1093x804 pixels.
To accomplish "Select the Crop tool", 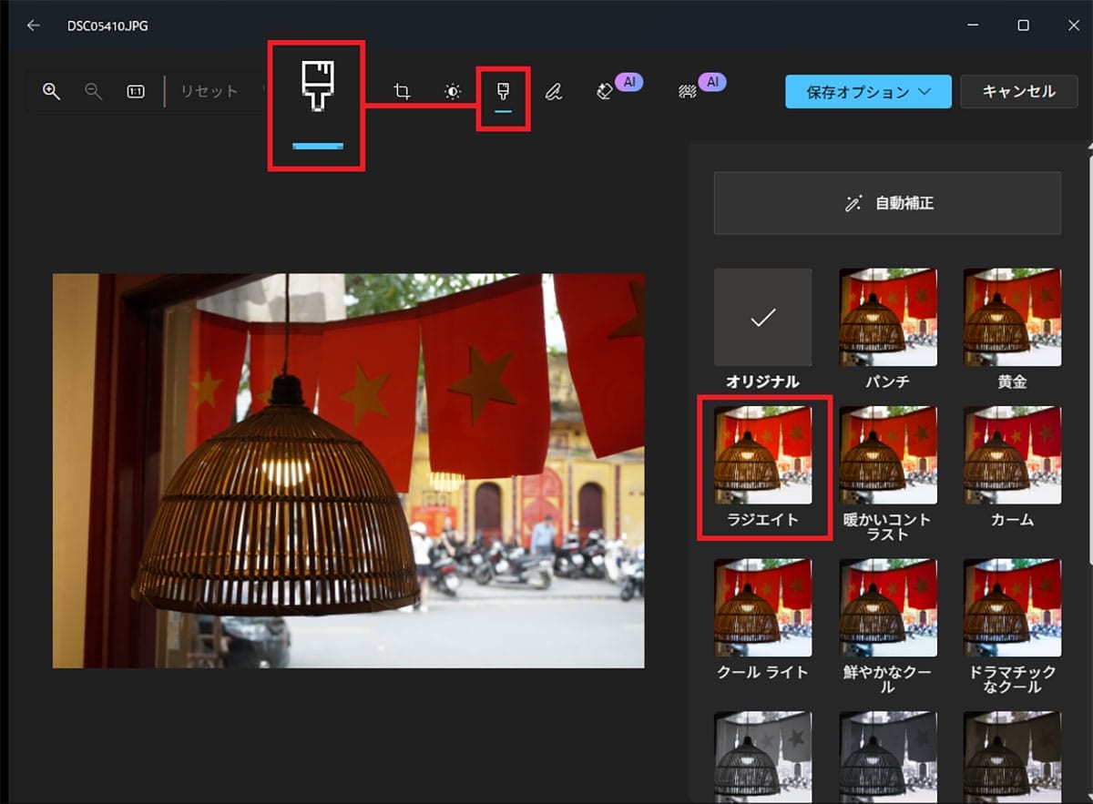I will click(x=402, y=91).
